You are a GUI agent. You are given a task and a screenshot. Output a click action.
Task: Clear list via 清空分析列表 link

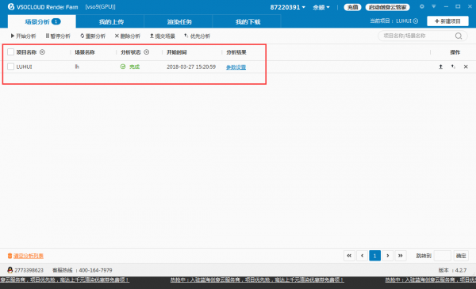tap(29, 256)
